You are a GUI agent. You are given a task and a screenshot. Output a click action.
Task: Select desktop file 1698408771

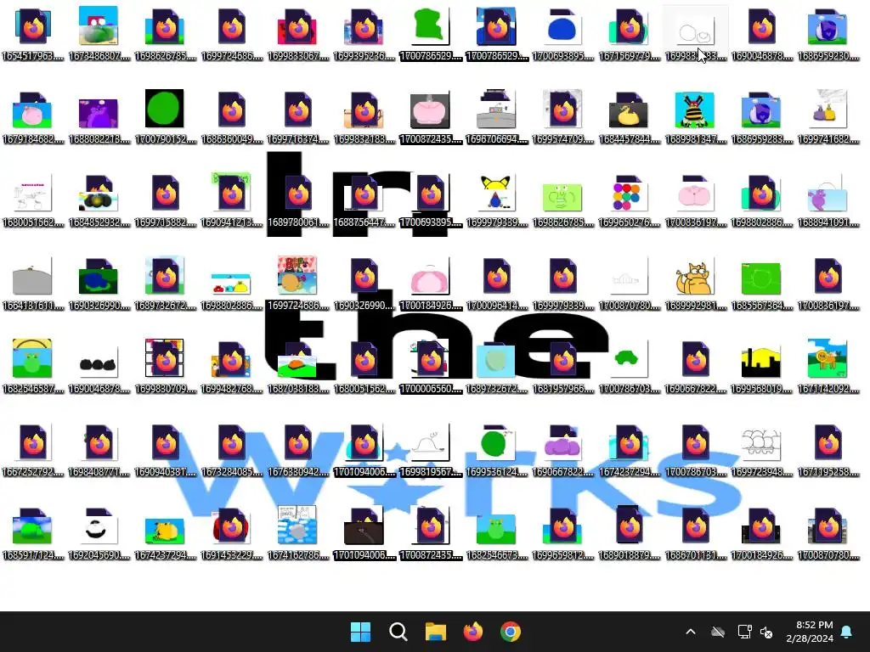pyautogui.click(x=99, y=450)
